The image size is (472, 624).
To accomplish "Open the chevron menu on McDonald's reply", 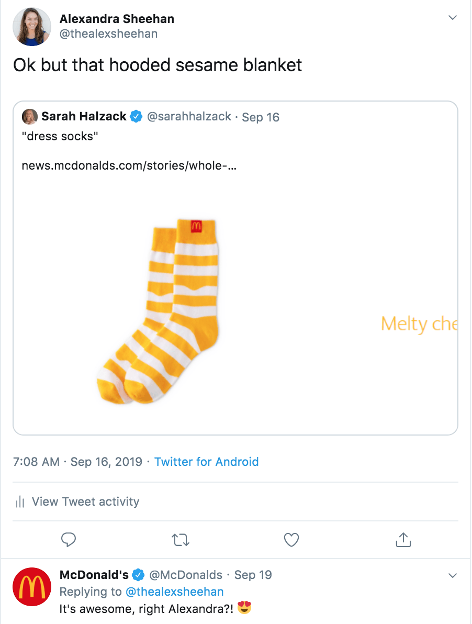I will click(x=453, y=575).
